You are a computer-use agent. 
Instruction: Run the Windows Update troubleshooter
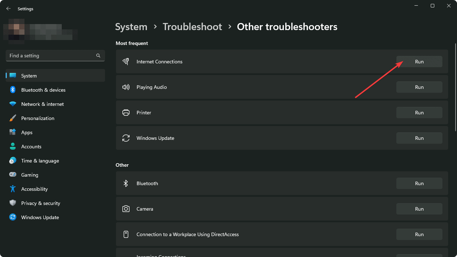tap(419, 138)
